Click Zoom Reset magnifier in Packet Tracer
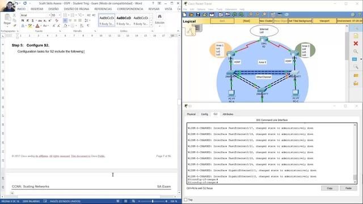Screen dimensions: 363x204 (258, 15)
